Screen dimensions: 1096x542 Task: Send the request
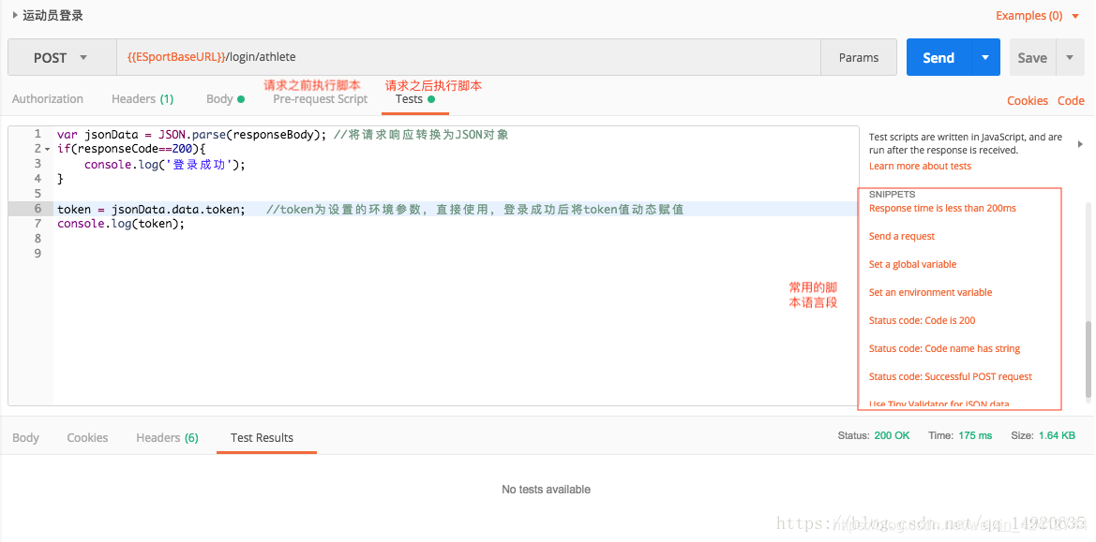point(938,58)
